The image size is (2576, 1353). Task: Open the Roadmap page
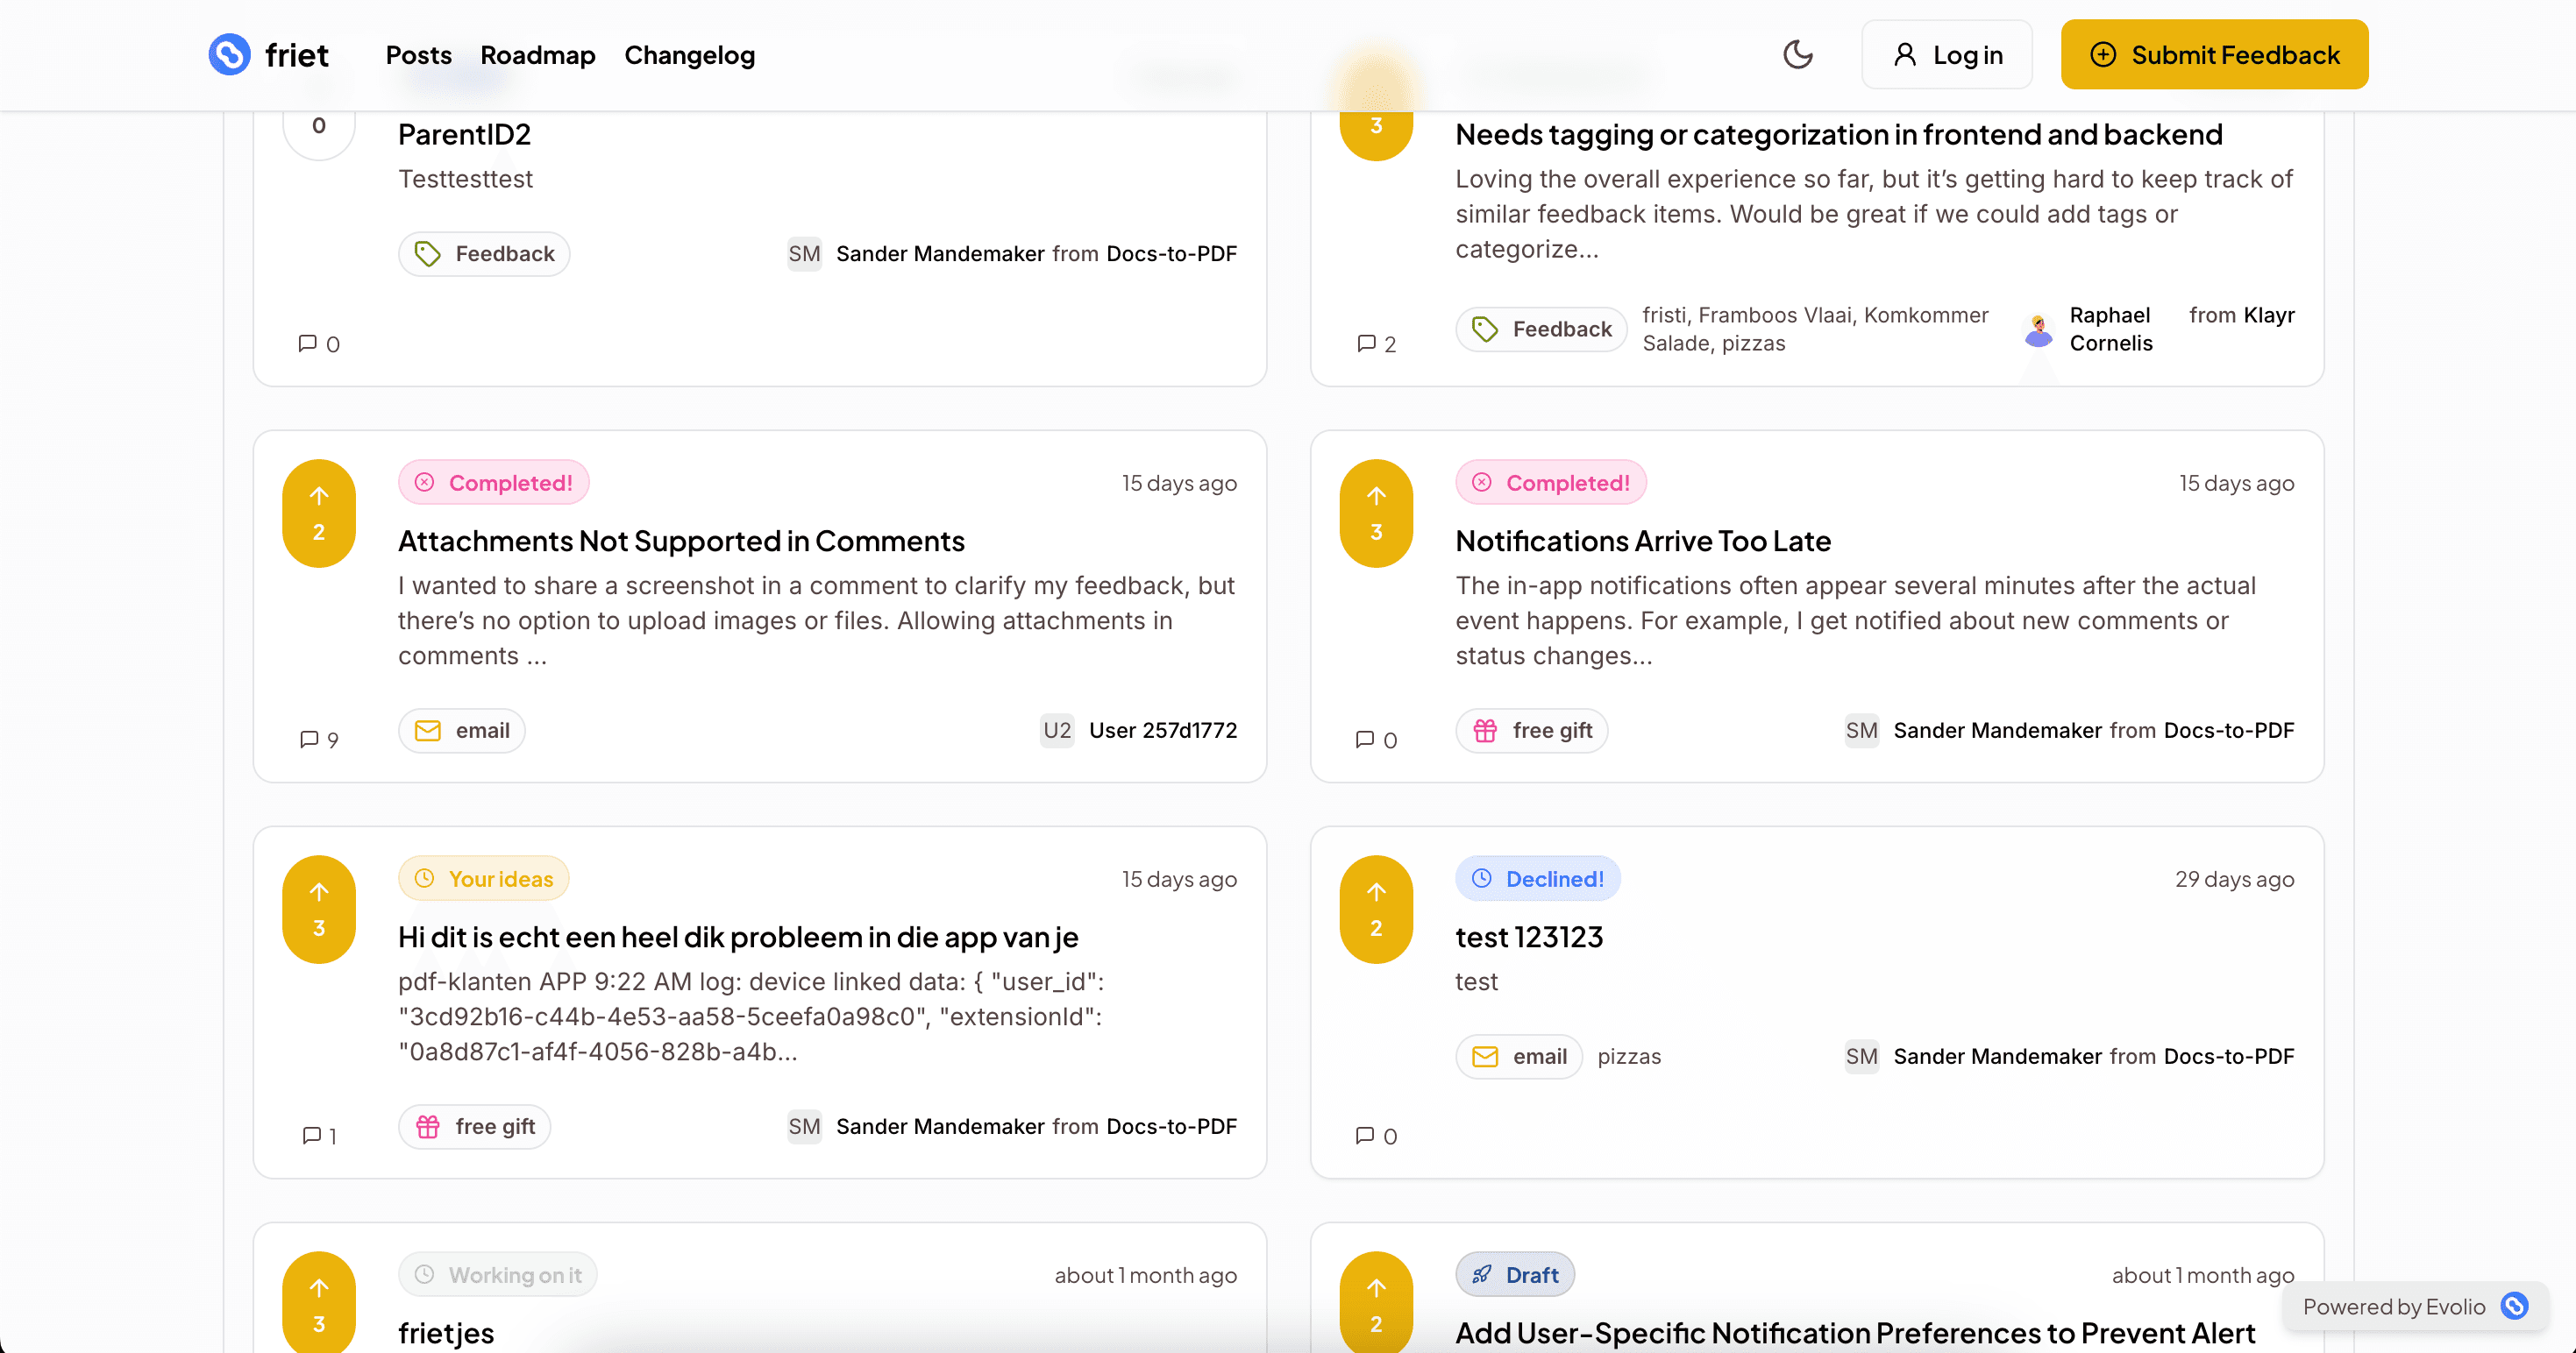(x=538, y=55)
